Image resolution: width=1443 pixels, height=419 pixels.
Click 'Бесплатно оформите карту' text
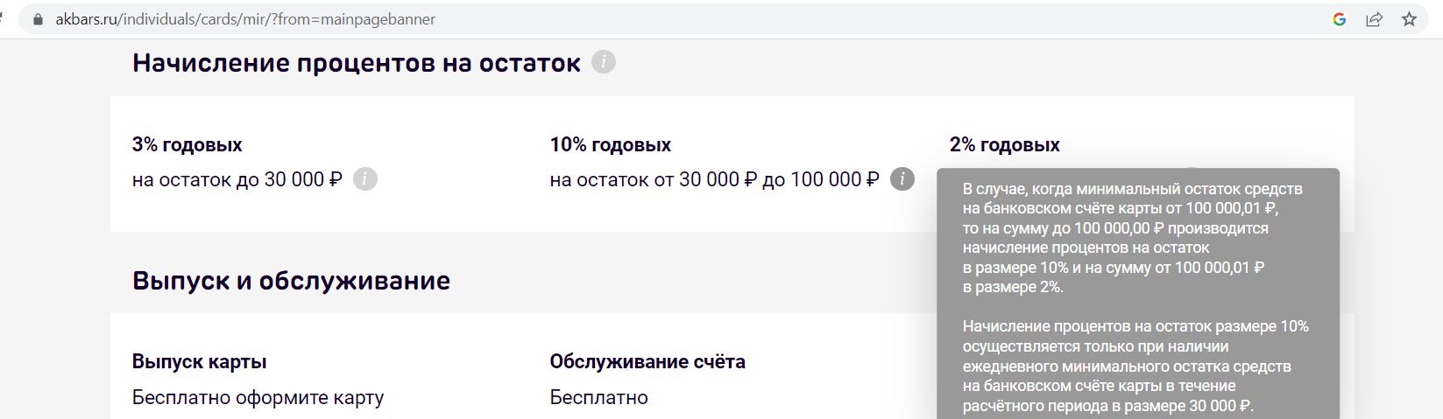click(x=258, y=397)
